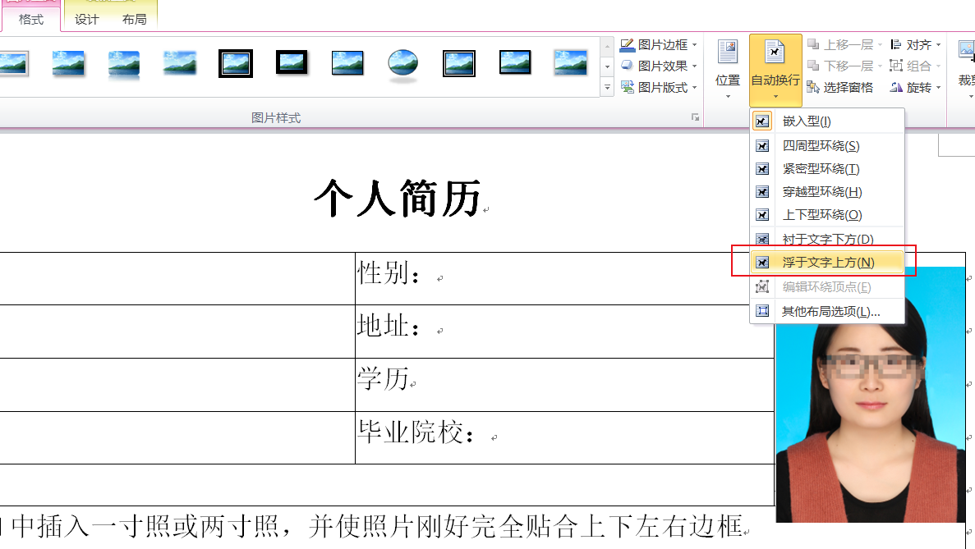Open the 位置 position dropdown
The height and width of the screenshot is (549, 975).
pyautogui.click(x=728, y=69)
